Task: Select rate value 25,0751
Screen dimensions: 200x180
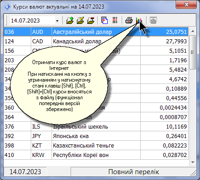Action: (x=164, y=32)
